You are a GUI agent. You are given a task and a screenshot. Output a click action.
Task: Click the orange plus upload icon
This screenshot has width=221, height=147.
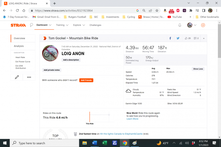[203, 25]
